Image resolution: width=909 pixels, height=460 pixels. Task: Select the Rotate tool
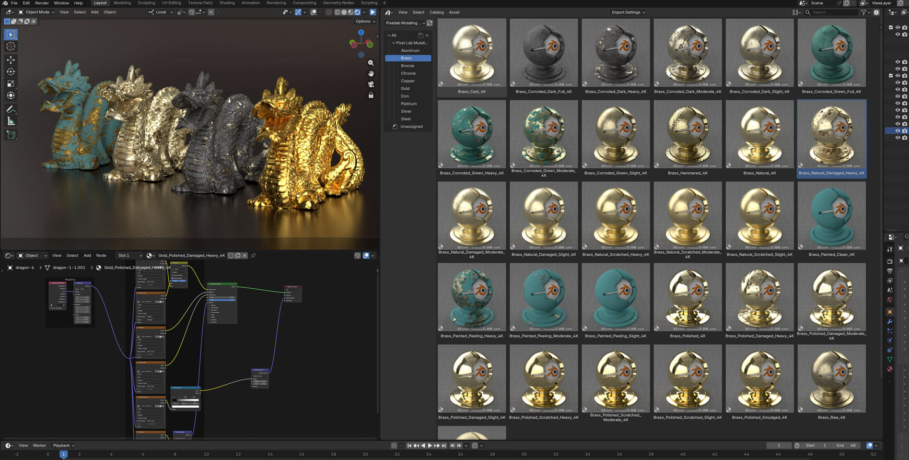point(10,72)
